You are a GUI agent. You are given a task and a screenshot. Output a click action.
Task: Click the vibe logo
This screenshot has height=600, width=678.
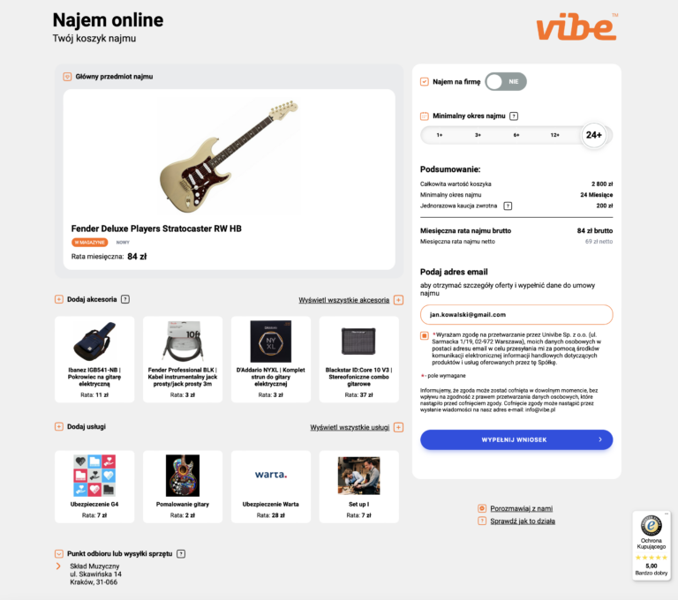tap(576, 26)
